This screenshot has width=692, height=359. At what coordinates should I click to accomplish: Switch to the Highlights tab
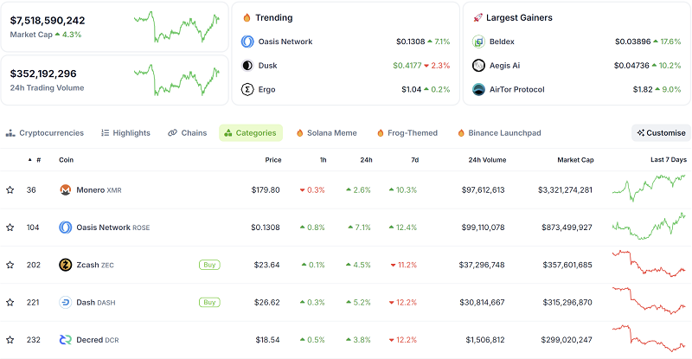(x=125, y=133)
